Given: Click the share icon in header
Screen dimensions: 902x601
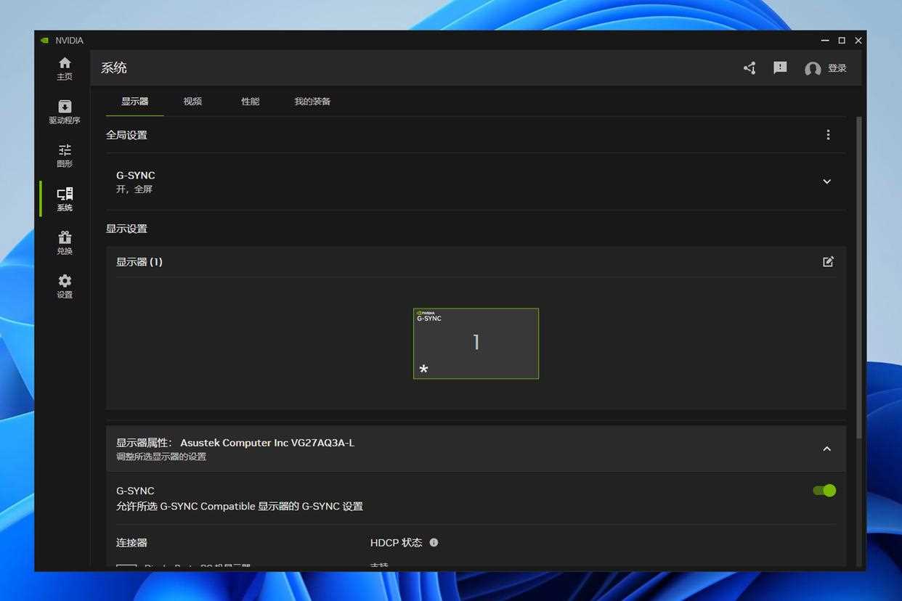Looking at the screenshot, I should [749, 68].
